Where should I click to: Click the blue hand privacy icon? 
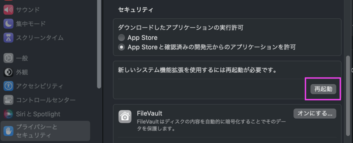8,131
